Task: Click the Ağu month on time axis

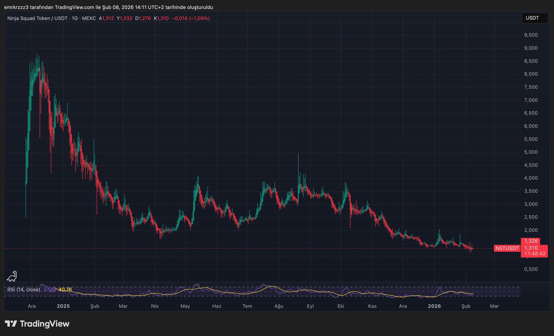Action: pos(278,306)
